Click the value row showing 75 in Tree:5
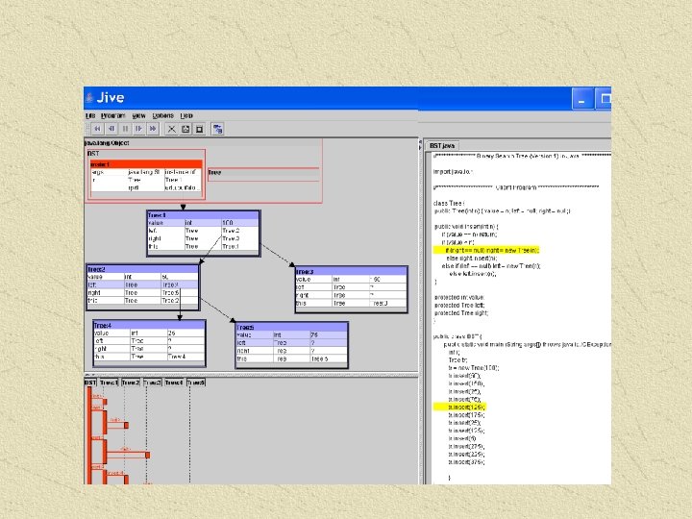The width and height of the screenshot is (692, 519). click(291, 335)
